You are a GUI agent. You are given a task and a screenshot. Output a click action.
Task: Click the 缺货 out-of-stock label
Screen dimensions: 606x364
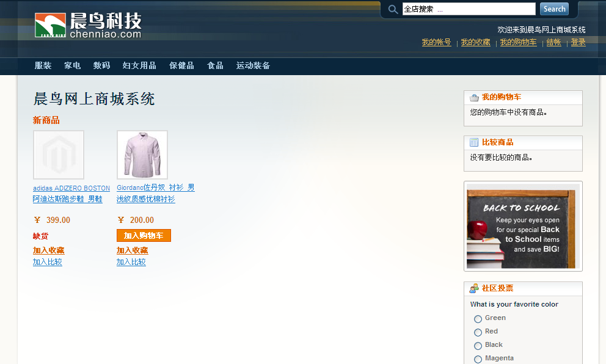click(x=40, y=236)
